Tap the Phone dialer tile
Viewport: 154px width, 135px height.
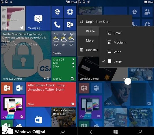(x=57, y=25)
